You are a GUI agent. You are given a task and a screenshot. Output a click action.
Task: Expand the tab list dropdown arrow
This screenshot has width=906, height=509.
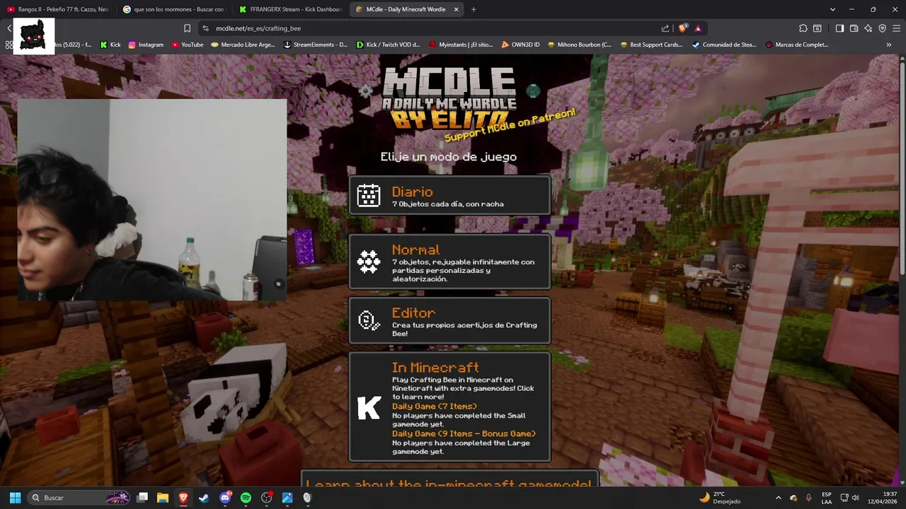click(x=833, y=9)
